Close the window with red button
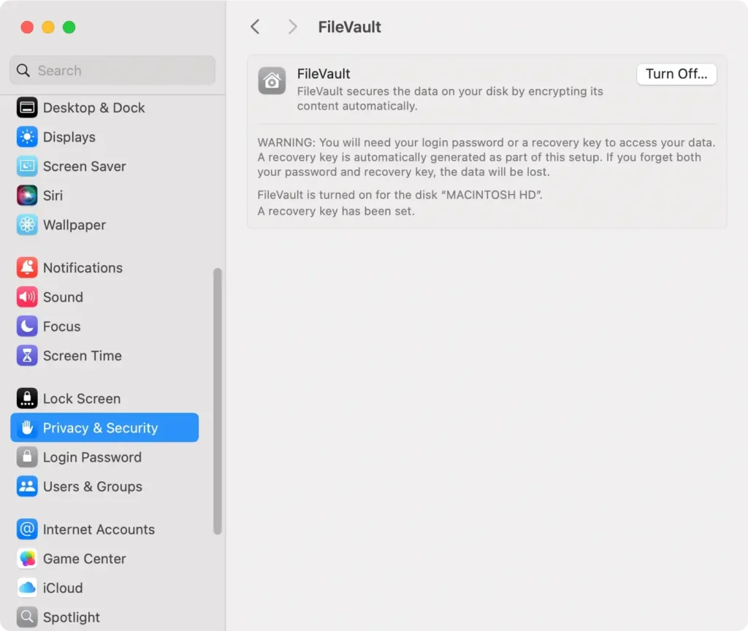 pos(27,27)
